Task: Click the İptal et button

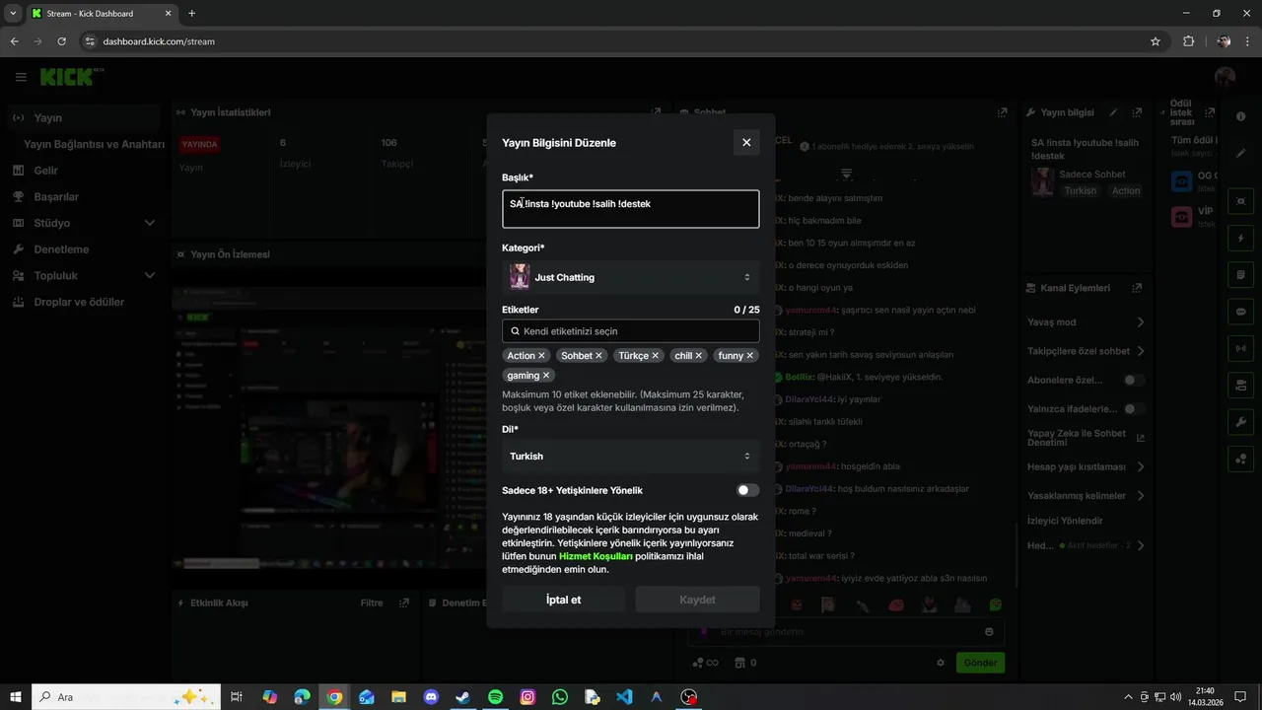Action: (x=563, y=600)
